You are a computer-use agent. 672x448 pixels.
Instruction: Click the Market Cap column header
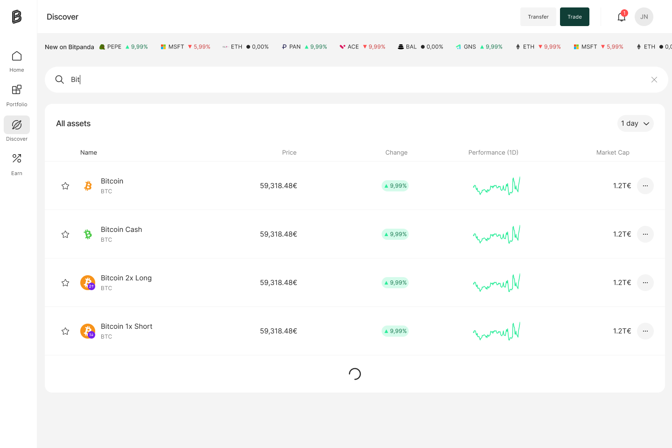613,152
